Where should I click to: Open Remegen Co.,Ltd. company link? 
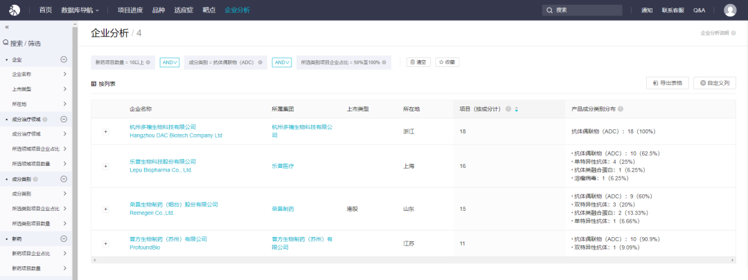point(152,213)
